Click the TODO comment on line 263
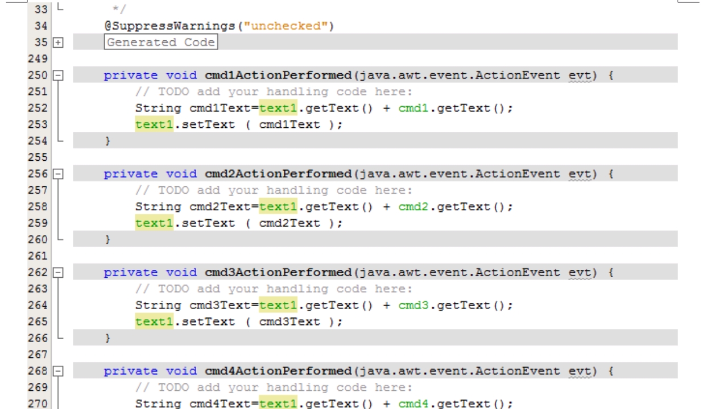 pos(274,289)
